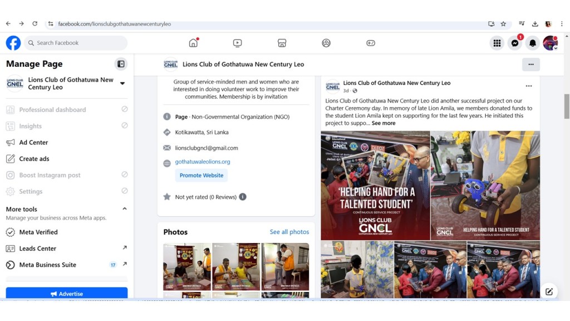570x321 pixels.
Task: Open the Gaming icon in top navigation
Action: (370, 43)
